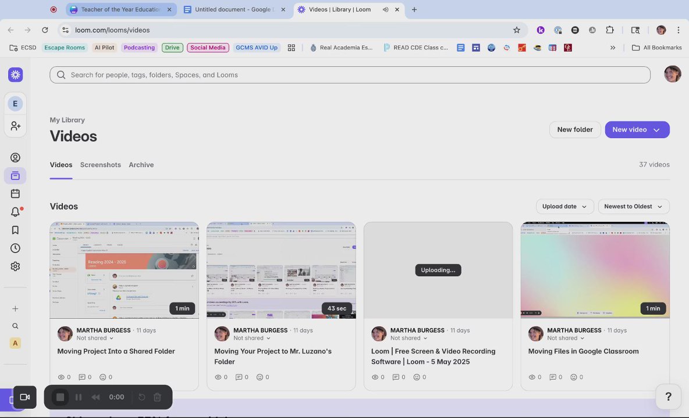Mute the Loom tab audio icon

coord(385,9)
